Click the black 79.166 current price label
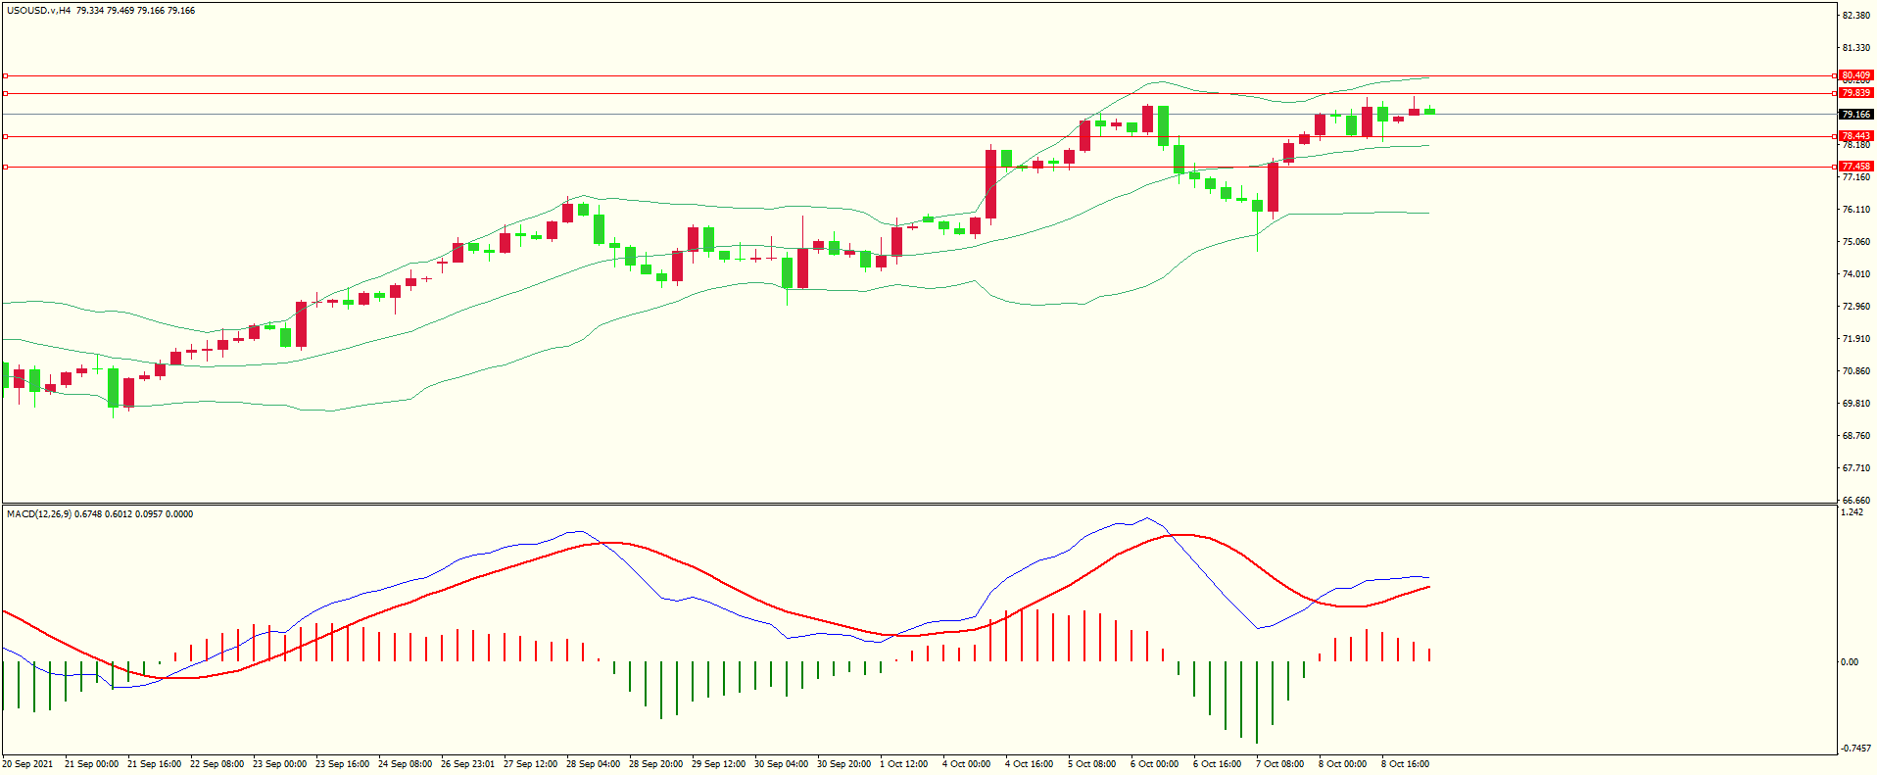The width and height of the screenshot is (1877, 775). coord(1855,115)
